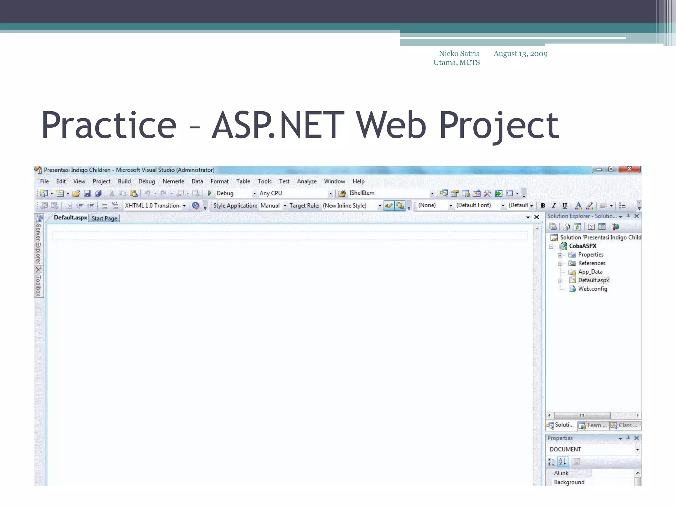Image resolution: width=676 pixels, height=507 pixels.
Task: Toggle Categorized view in Properties panel
Action: 552,461
